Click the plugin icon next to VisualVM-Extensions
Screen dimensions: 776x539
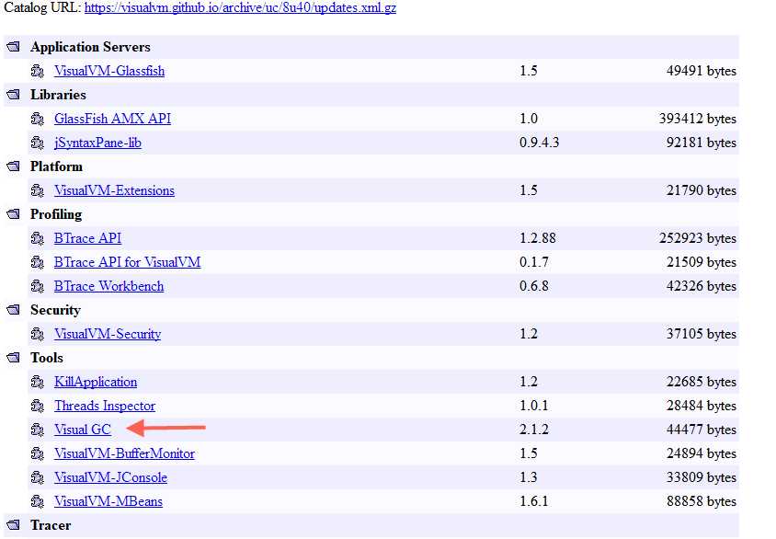(37, 191)
